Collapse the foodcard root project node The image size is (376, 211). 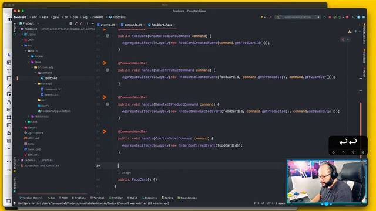(19, 29)
